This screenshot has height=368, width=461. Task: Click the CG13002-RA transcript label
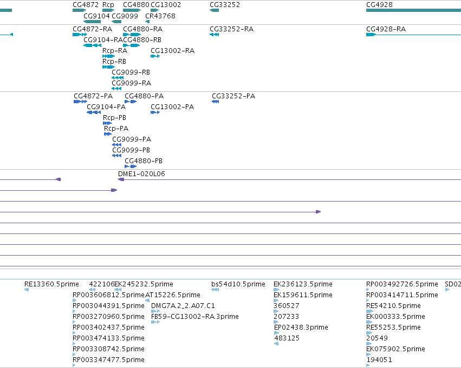pos(173,51)
